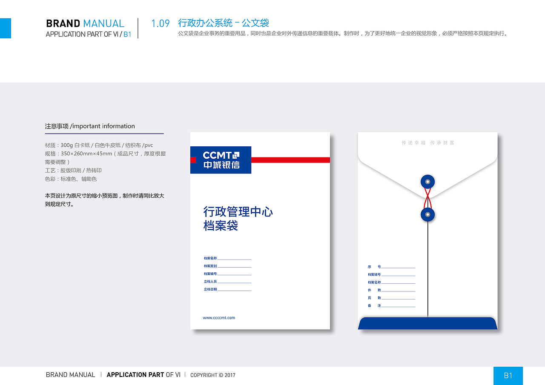Click the blue flap strip at envelope bottom
Image resolution: width=545 pixels, height=385 pixels.
[x=427, y=322]
